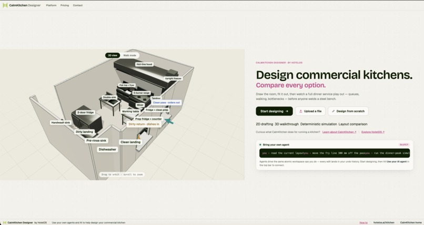This screenshot has height=225, width=424.
Task: Open Learn about CalmKitchen link
Action: point(339,132)
